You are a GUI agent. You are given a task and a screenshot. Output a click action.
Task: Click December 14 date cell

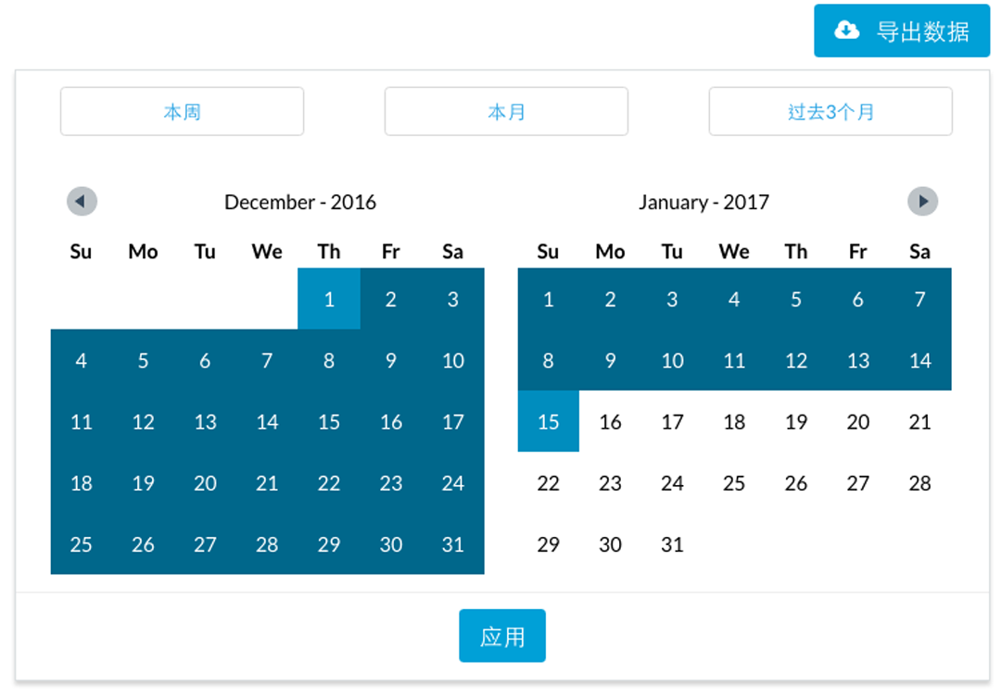(x=267, y=422)
